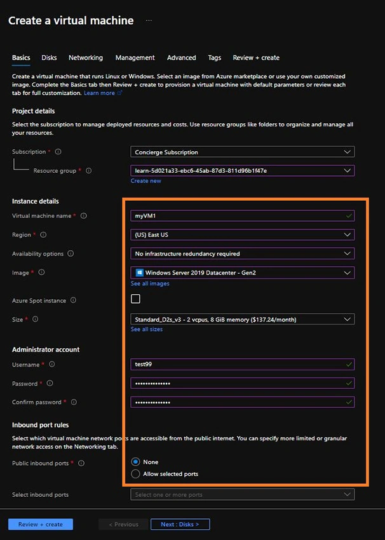The height and width of the screenshot is (540, 385).
Task: Click the Create a virtual machine title
Action: point(71,21)
